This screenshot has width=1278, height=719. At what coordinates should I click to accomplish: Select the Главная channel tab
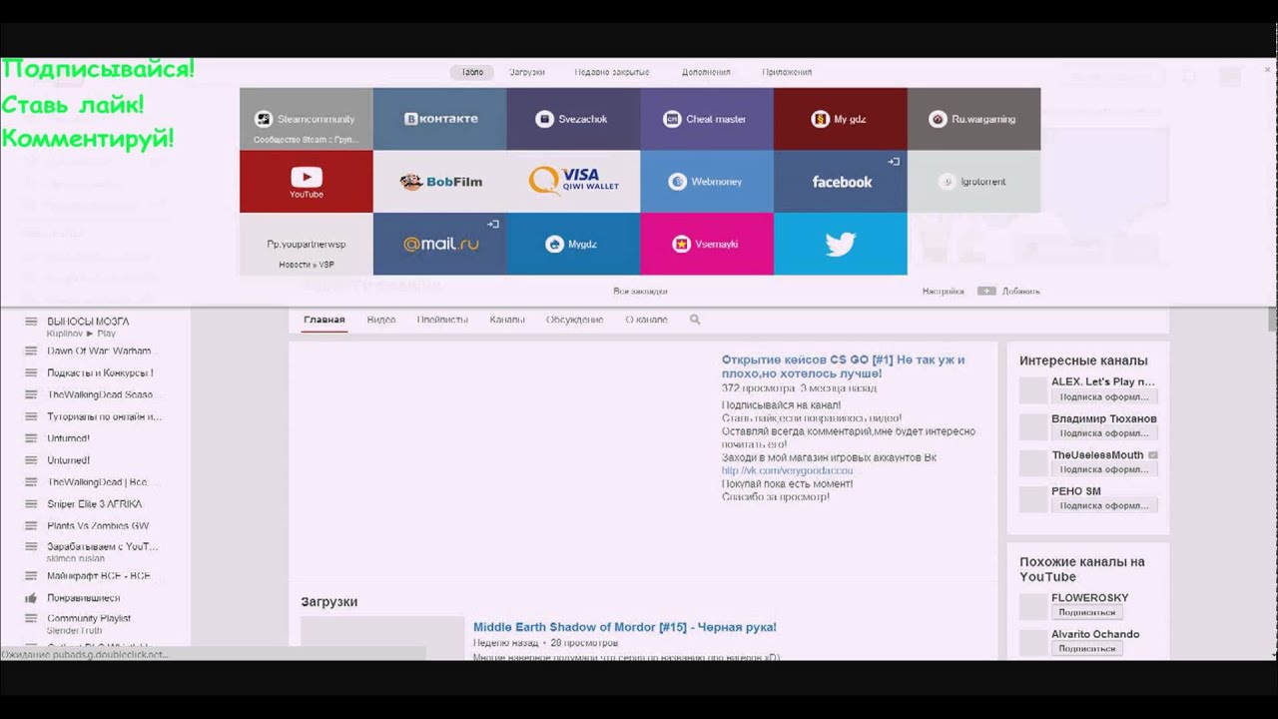pos(324,320)
